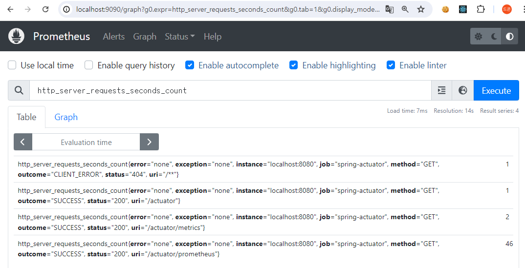
Task: Bookmark this page with the star icon
Action: [x=421, y=9]
